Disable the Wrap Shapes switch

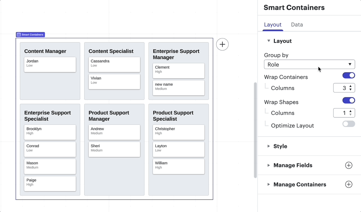349,100
